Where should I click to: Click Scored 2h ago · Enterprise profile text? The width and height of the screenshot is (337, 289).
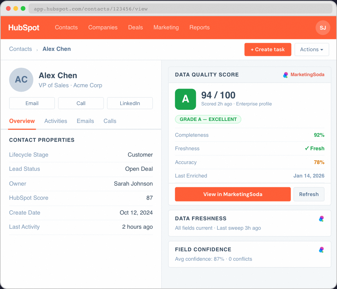click(x=237, y=104)
